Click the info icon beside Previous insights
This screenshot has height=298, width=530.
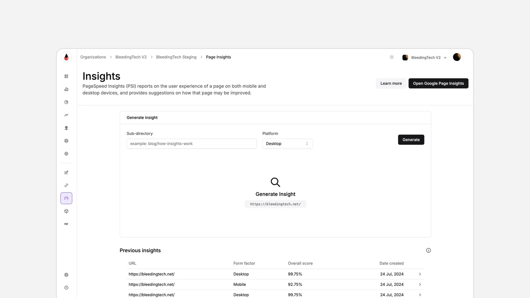tap(428, 250)
